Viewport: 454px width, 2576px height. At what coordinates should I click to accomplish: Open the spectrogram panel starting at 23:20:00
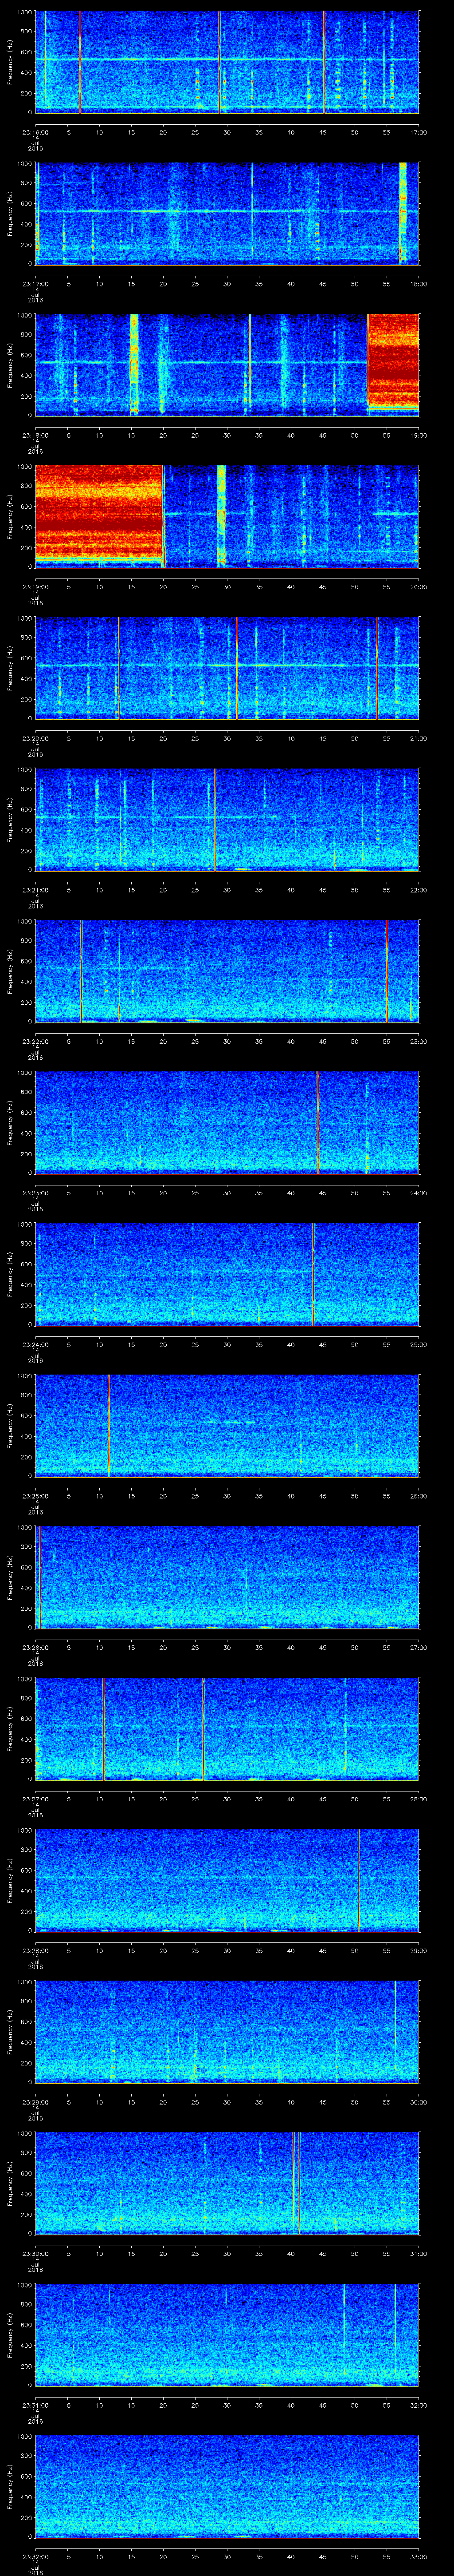227,668
